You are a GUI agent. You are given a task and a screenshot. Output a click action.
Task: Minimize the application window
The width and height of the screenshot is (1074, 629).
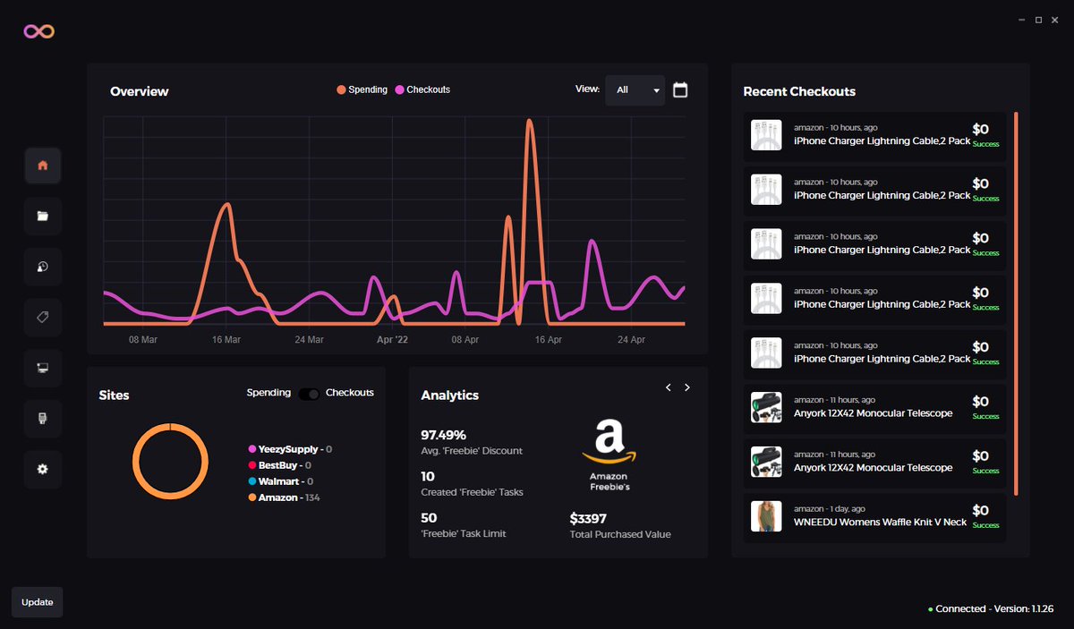click(x=1021, y=20)
